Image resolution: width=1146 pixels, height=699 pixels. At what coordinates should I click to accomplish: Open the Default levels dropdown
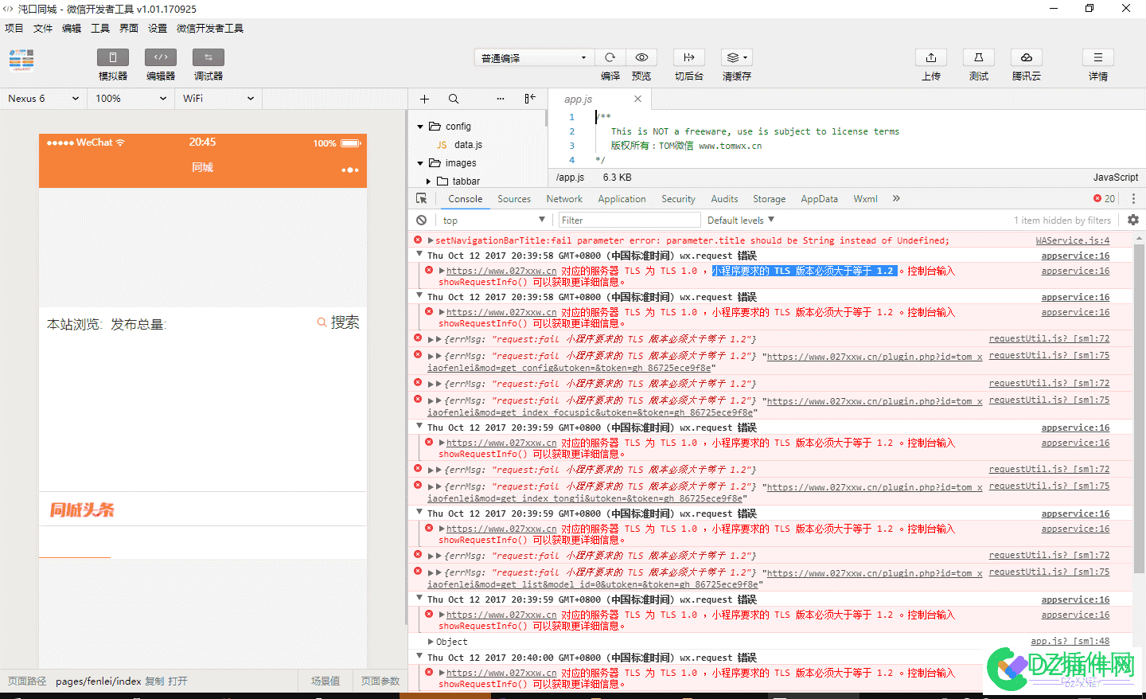[x=740, y=221]
